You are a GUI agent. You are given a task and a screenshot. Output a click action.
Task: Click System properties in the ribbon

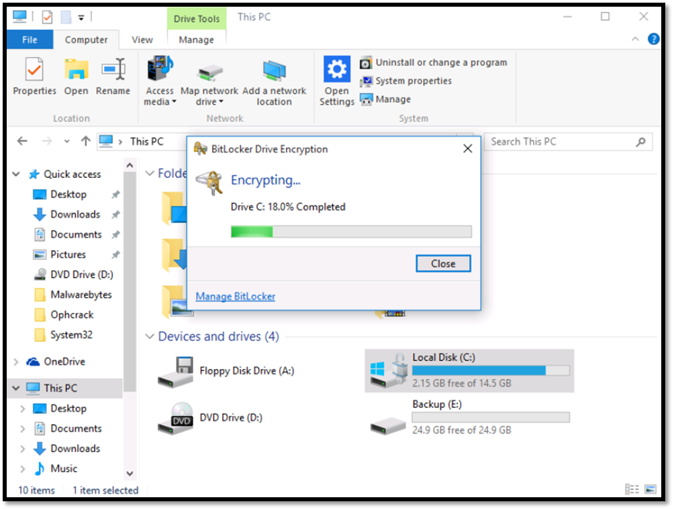pos(406,81)
